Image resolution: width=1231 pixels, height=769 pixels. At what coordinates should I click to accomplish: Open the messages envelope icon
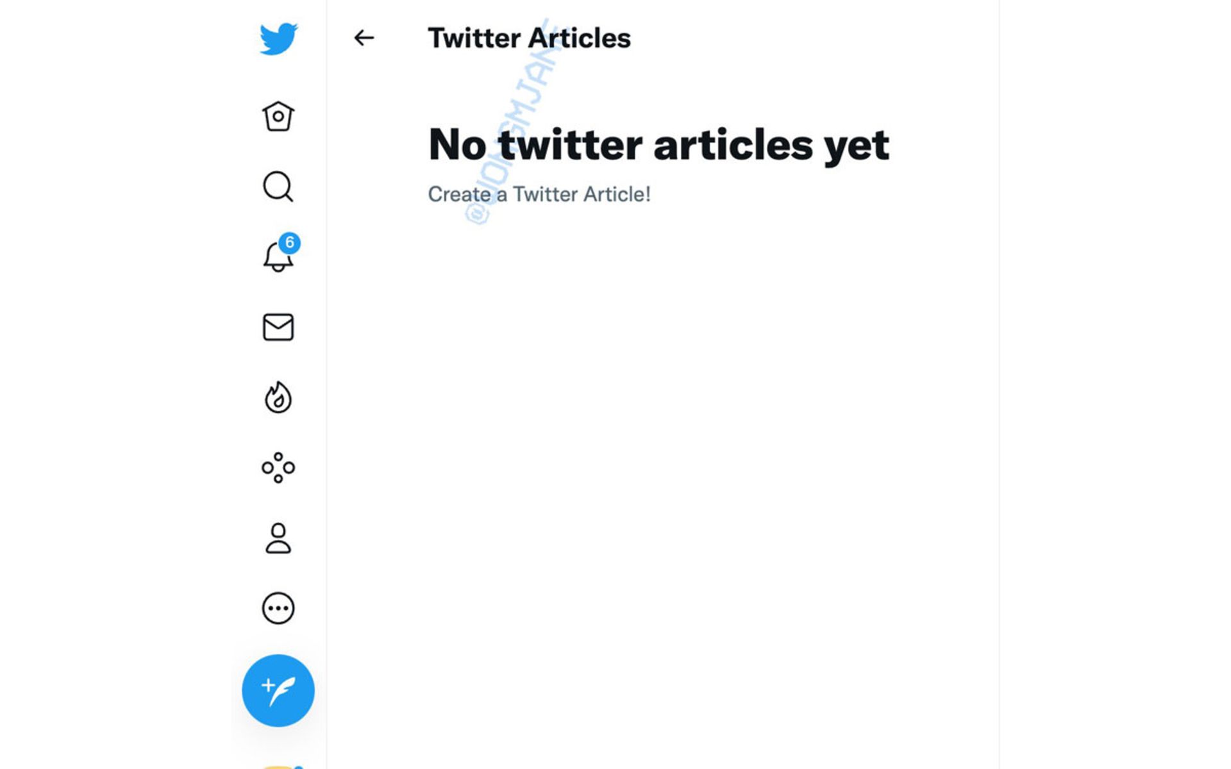point(278,328)
